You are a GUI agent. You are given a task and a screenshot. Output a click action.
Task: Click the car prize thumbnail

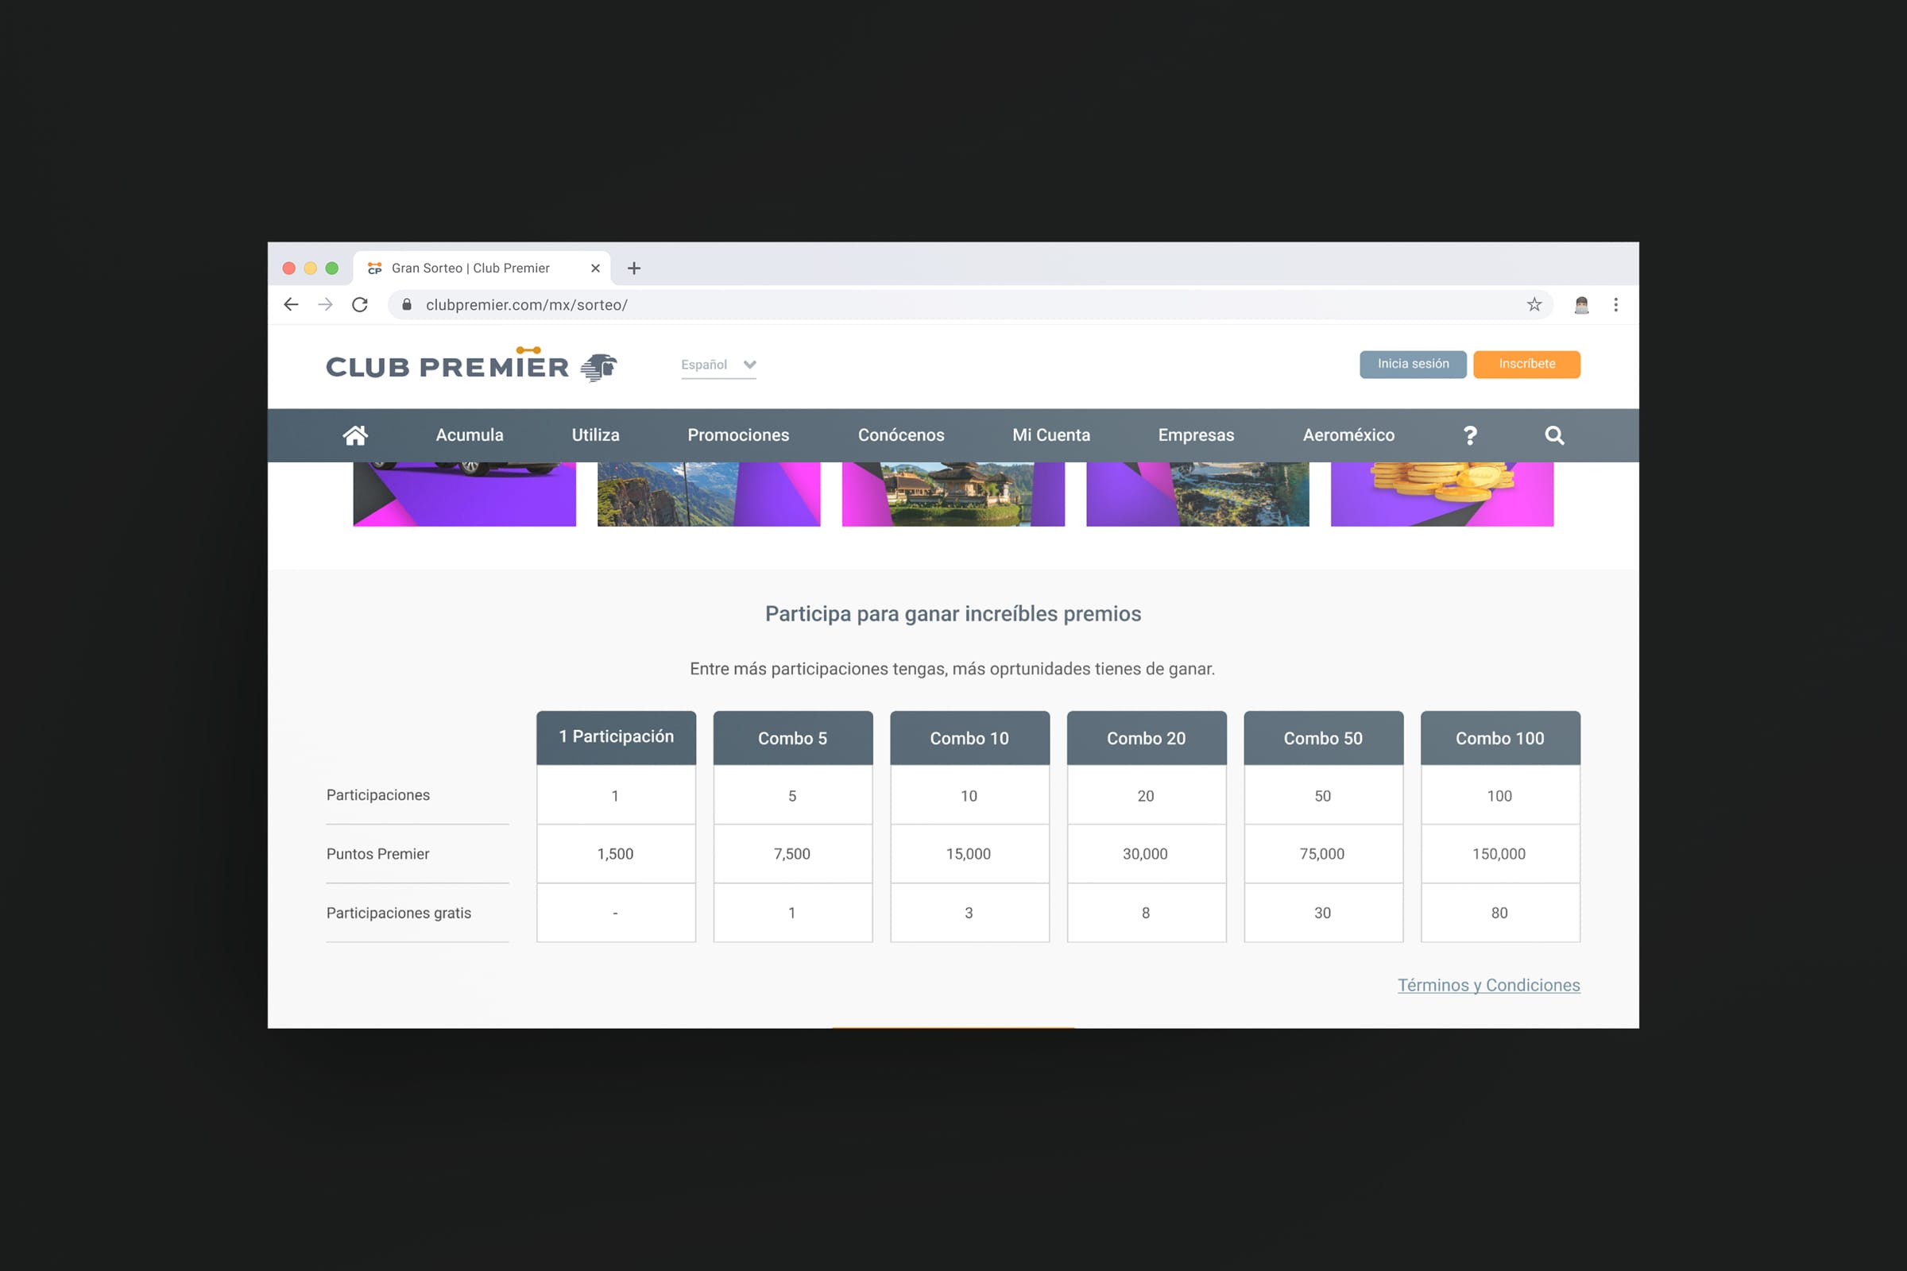[x=465, y=493]
